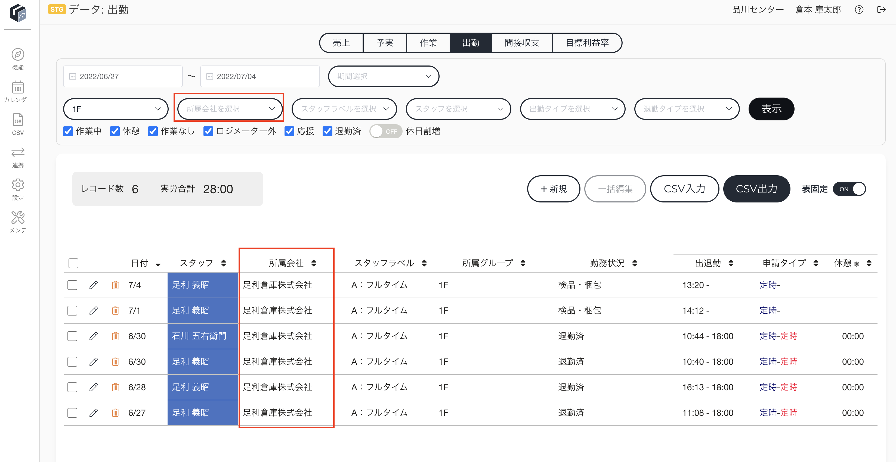Image resolution: width=896 pixels, height=462 pixels.
Task: Open the カレンダー calendar icon
Action: pyautogui.click(x=18, y=87)
